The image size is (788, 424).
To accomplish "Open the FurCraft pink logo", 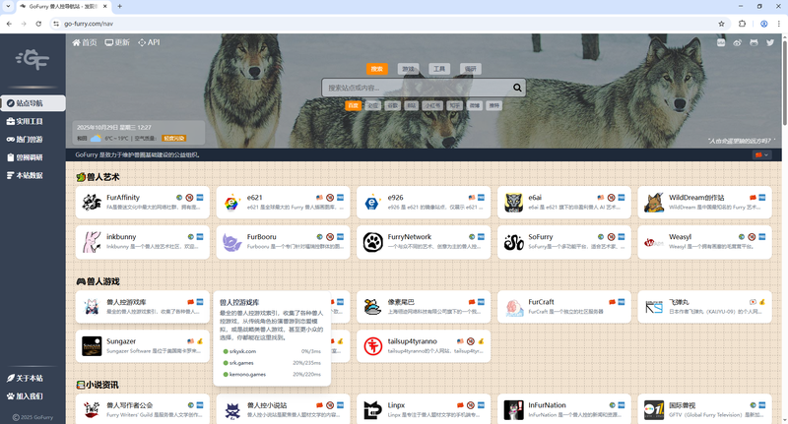I will pos(513,307).
